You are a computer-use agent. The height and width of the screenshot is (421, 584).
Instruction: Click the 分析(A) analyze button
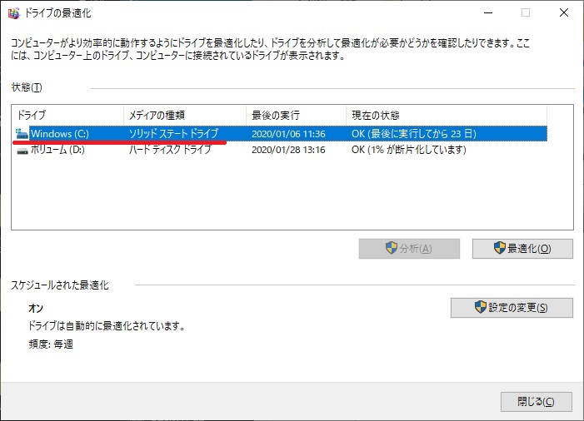tap(409, 249)
